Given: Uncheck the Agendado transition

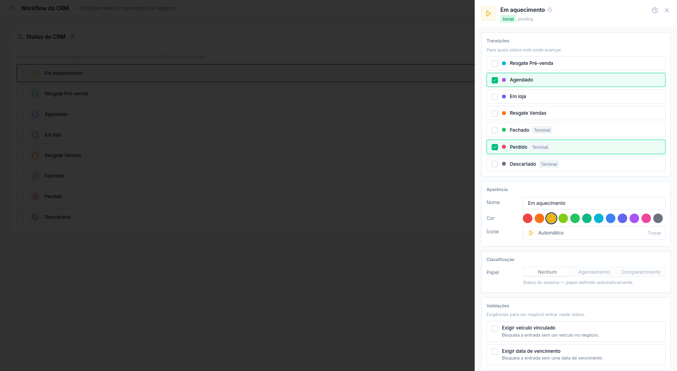Looking at the screenshot, I should coord(495,80).
